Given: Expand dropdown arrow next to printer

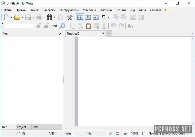Looking at the screenshot, I should click(44, 18).
